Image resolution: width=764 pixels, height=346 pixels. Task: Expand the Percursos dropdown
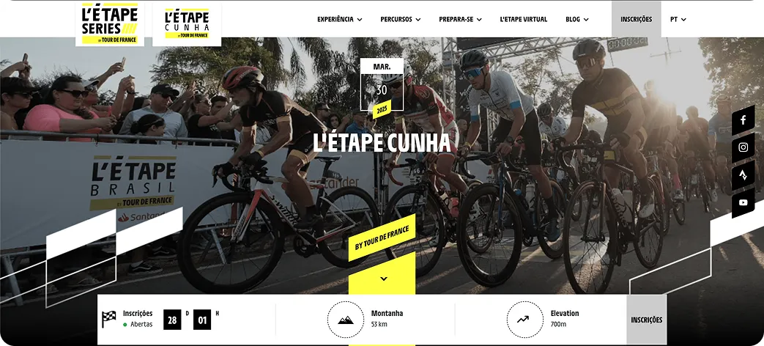[401, 20]
